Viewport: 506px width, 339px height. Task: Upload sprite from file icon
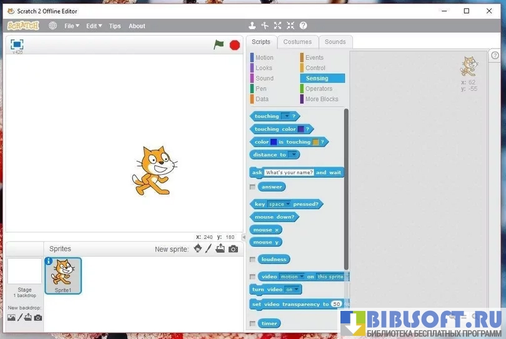(x=221, y=248)
